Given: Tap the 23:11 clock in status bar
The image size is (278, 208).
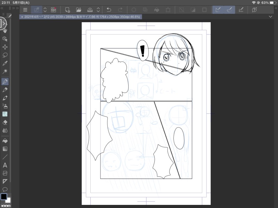Looking at the screenshot, I should [6, 3].
